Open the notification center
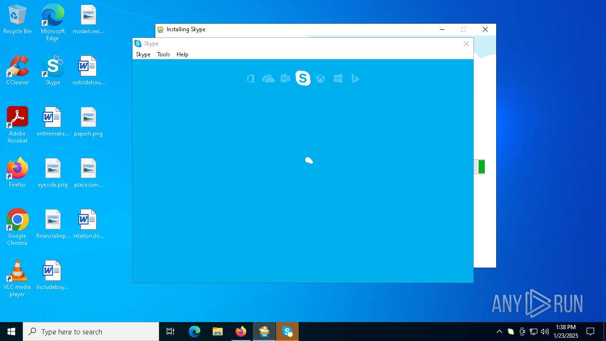This screenshot has height=341, width=606. pos(590,332)
